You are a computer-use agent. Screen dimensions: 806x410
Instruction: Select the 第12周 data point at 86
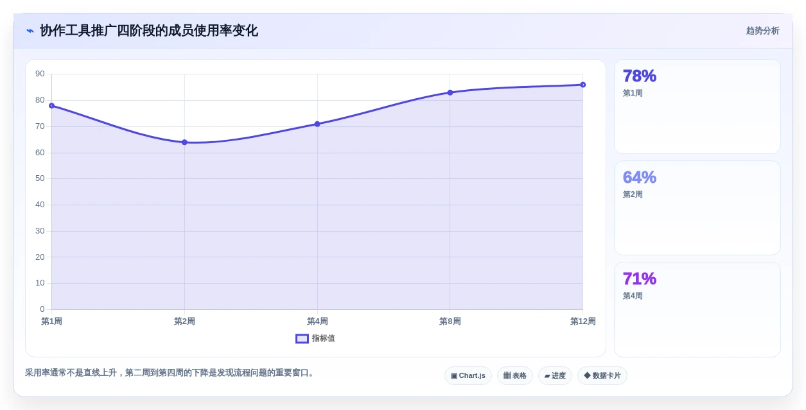[x=583, y=85]
